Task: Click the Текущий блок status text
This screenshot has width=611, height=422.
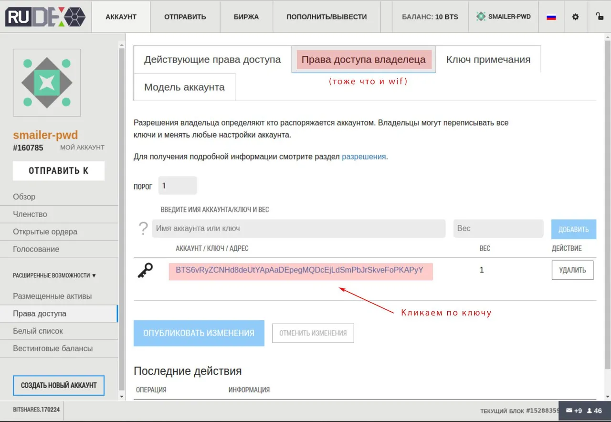Action: tap(519, 411)
